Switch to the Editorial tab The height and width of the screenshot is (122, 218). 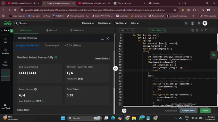51,30
